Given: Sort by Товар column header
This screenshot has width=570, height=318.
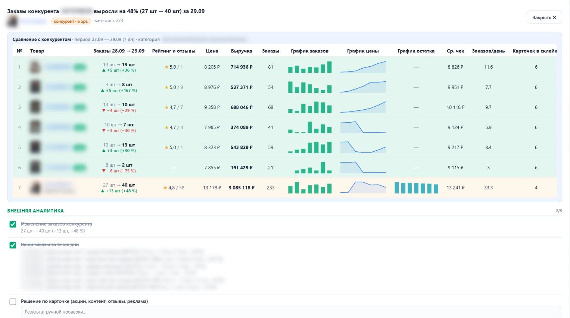Looking at the screenshot, I should point(37,51).
